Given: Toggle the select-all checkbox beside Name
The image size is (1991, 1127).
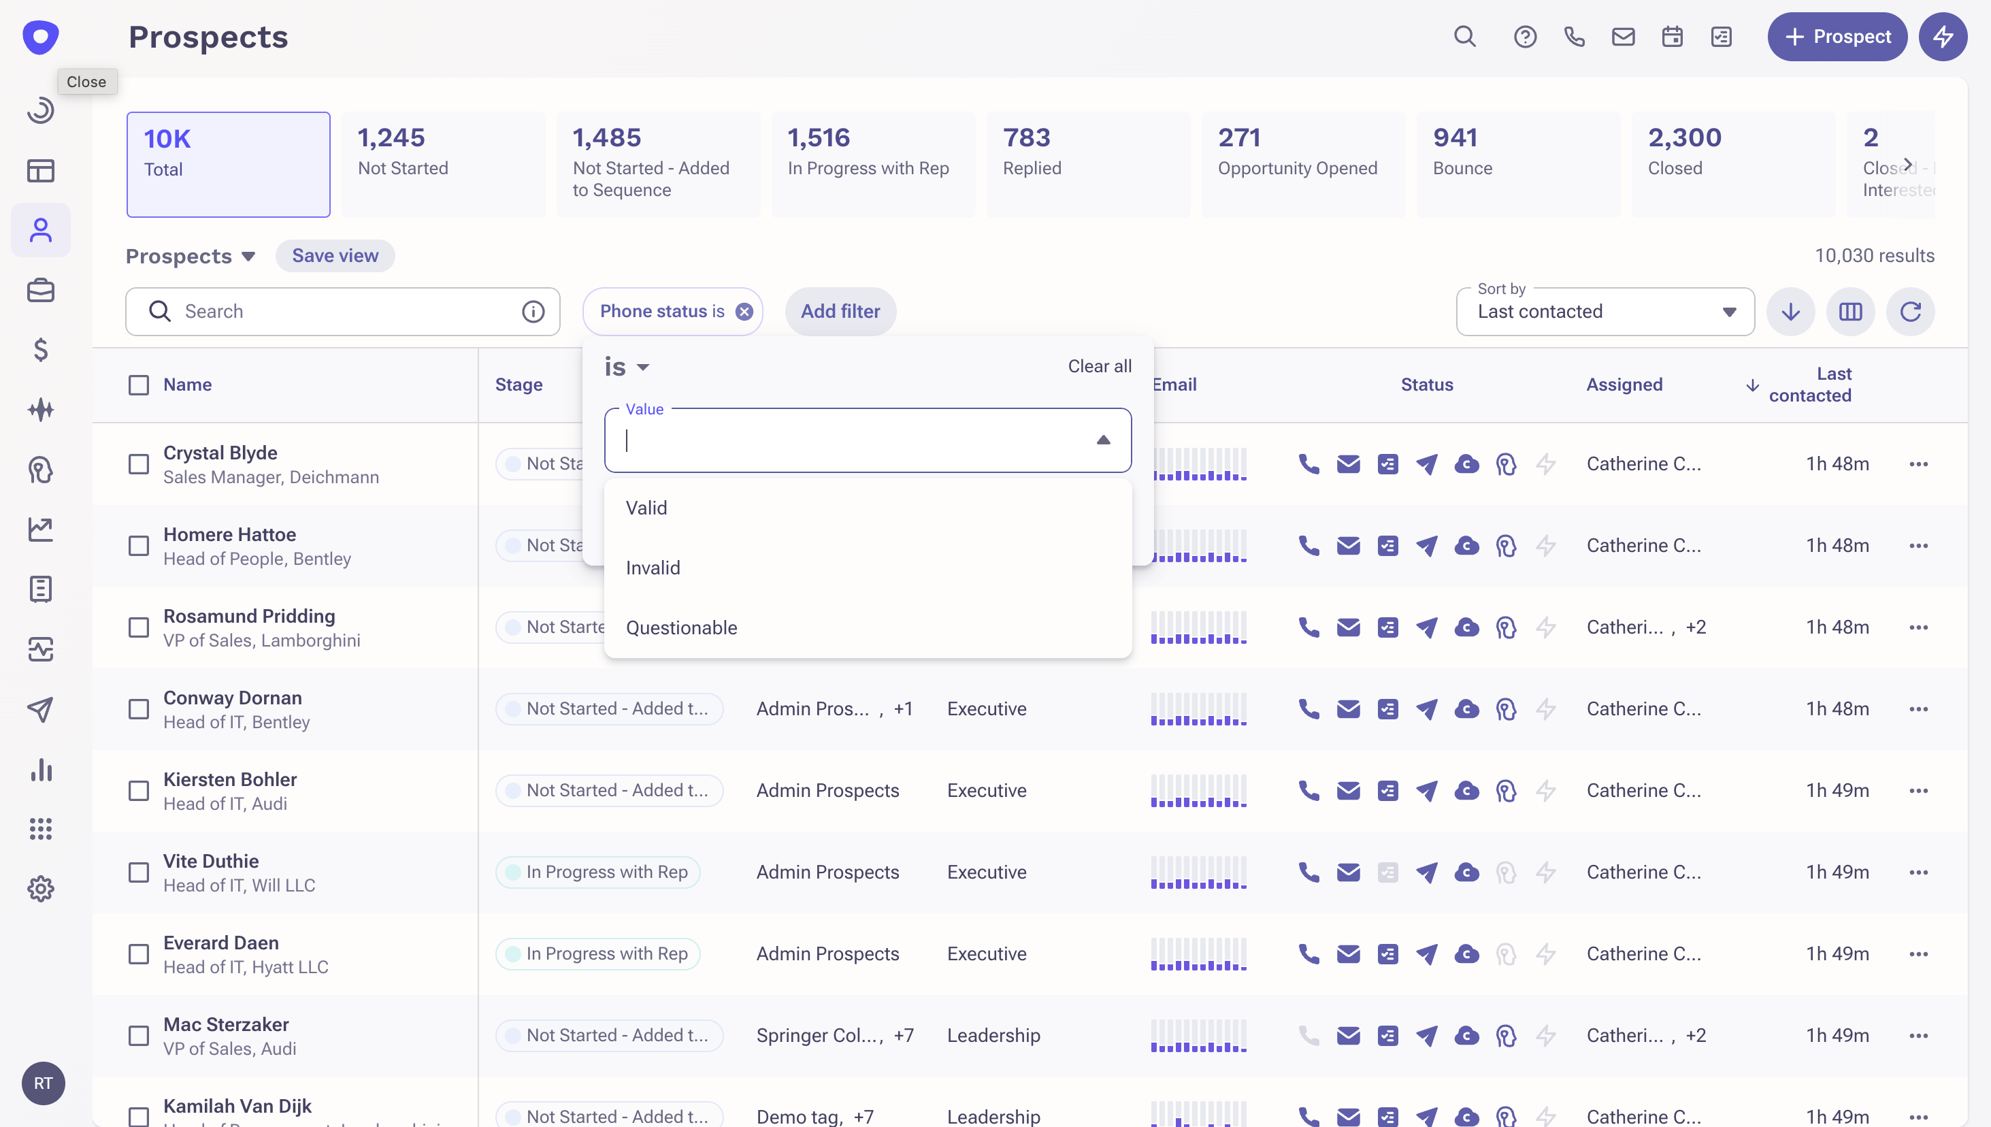Looking at the screenshot, I should pos(139,385).
